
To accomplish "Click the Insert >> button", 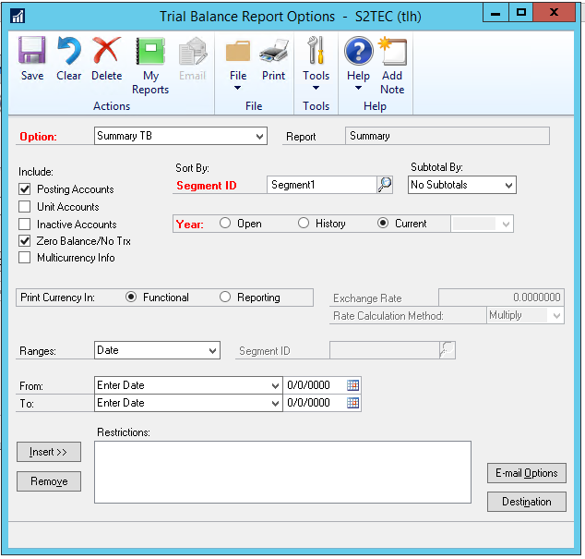I will point(49,452).
